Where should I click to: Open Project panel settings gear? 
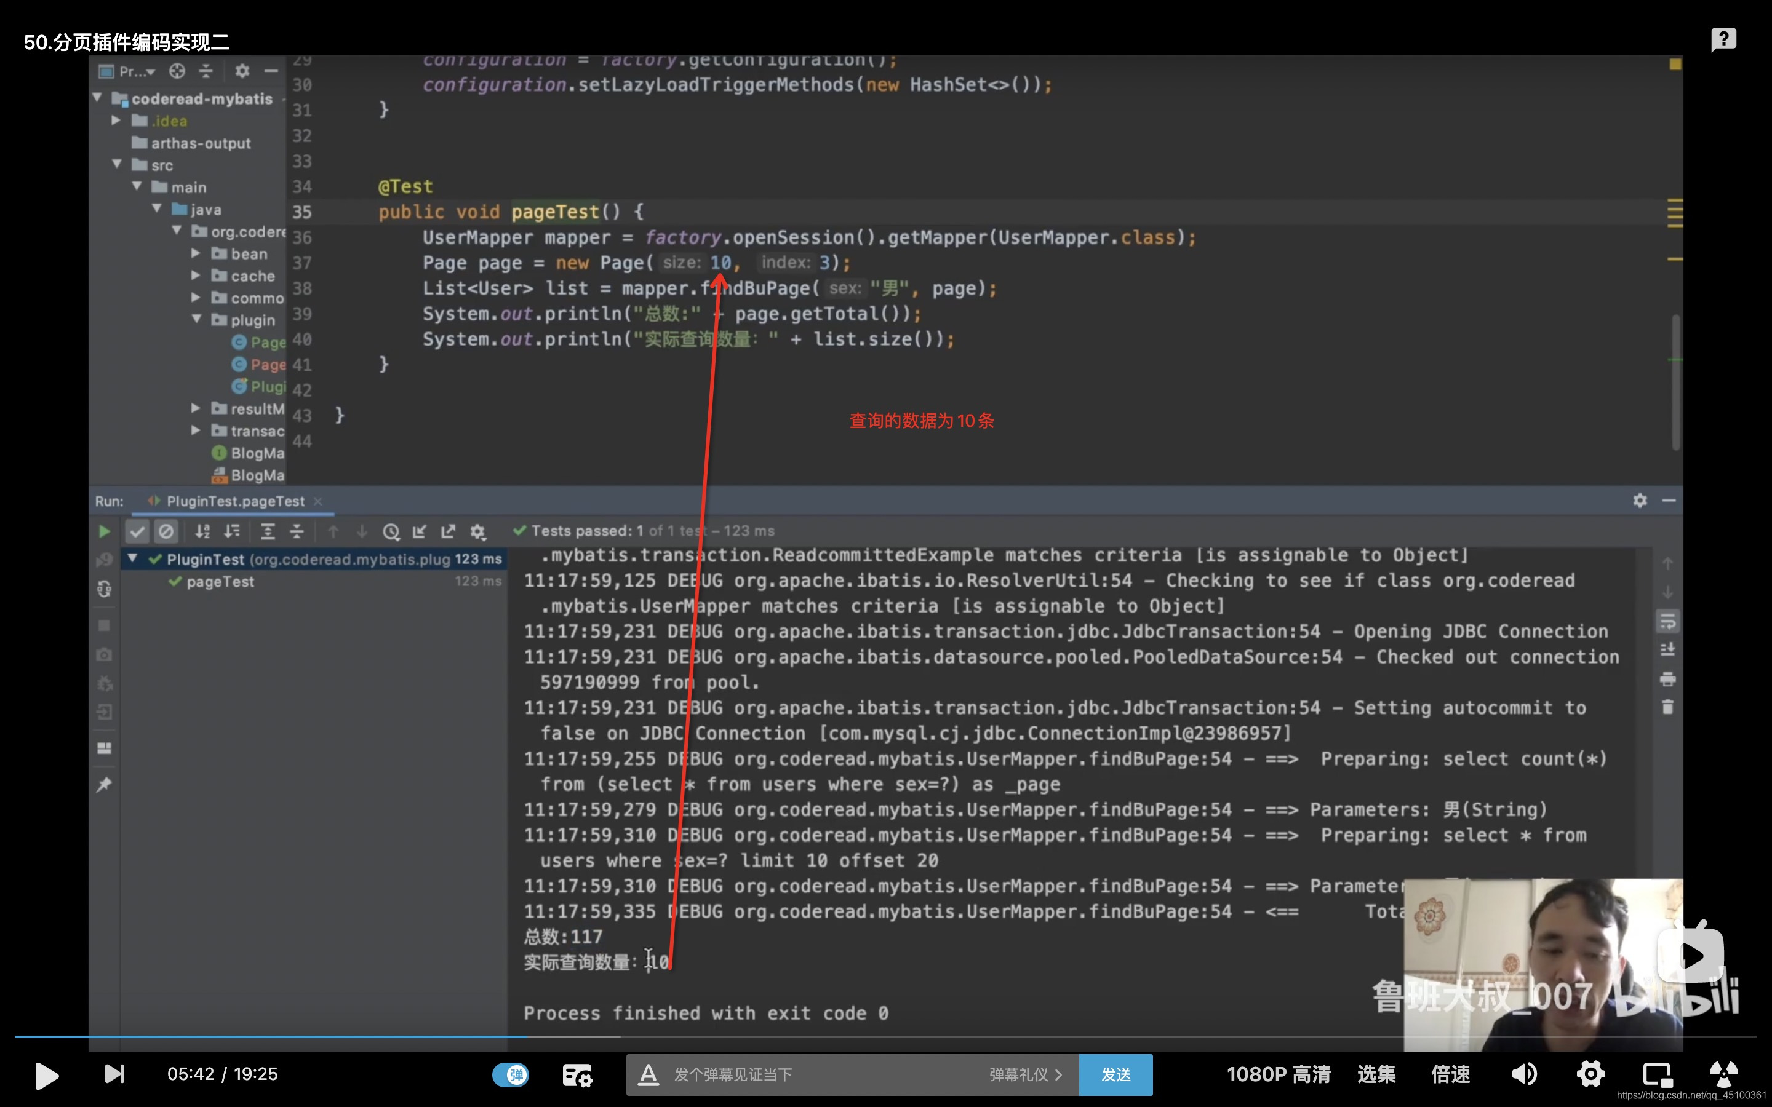point(242,71)
